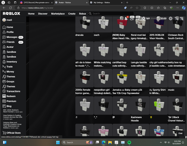Select the Avatar - Roblox tab
The image size is (187, 146).
point(71,3)
